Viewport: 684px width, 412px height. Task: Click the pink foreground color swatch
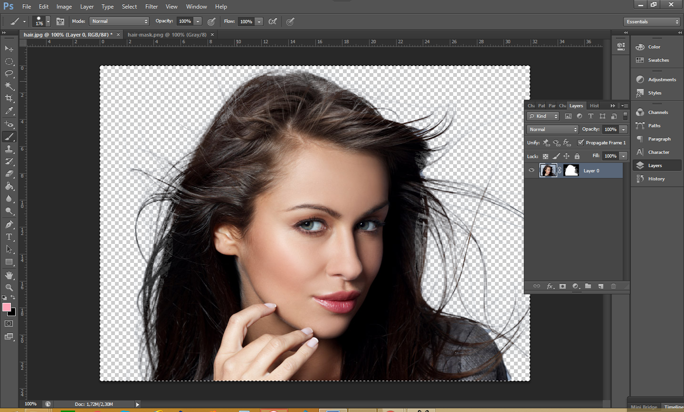coord(7,307)
